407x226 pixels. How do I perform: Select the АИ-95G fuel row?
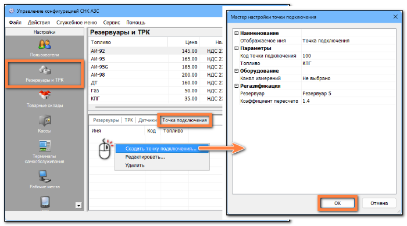156,67
